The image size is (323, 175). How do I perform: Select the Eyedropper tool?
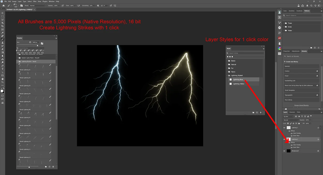click(3, 33)
